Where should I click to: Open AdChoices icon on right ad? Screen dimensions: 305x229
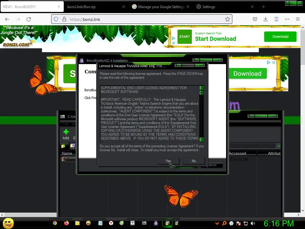pyautogui.click(x=269, y=63)
